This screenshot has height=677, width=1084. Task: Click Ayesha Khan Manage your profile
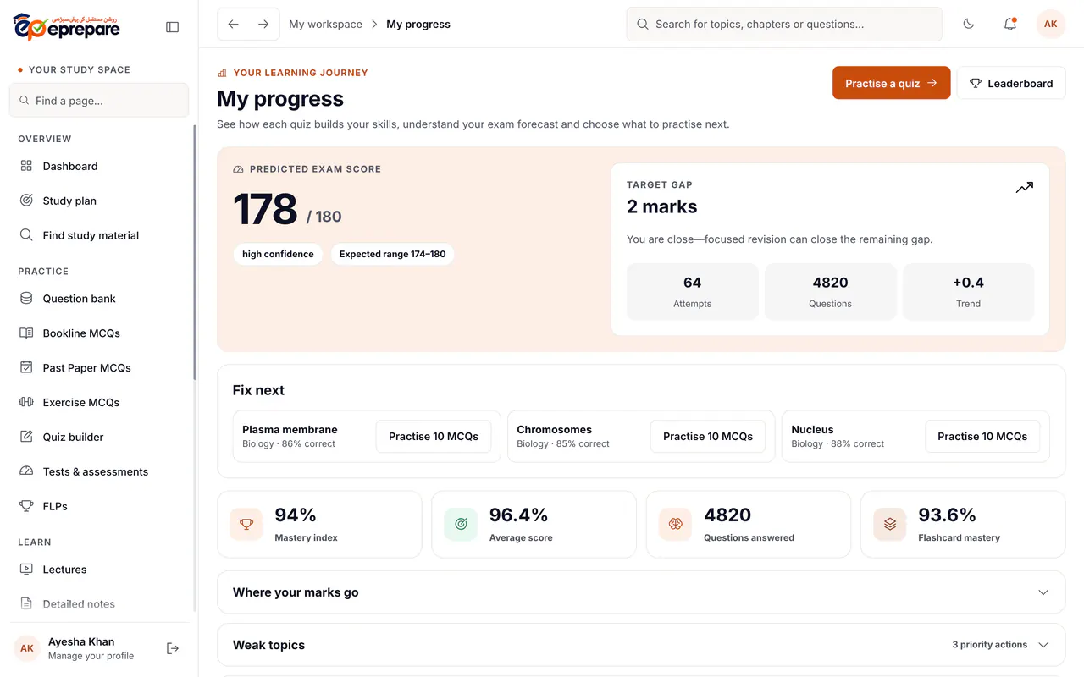coord(91,648)
